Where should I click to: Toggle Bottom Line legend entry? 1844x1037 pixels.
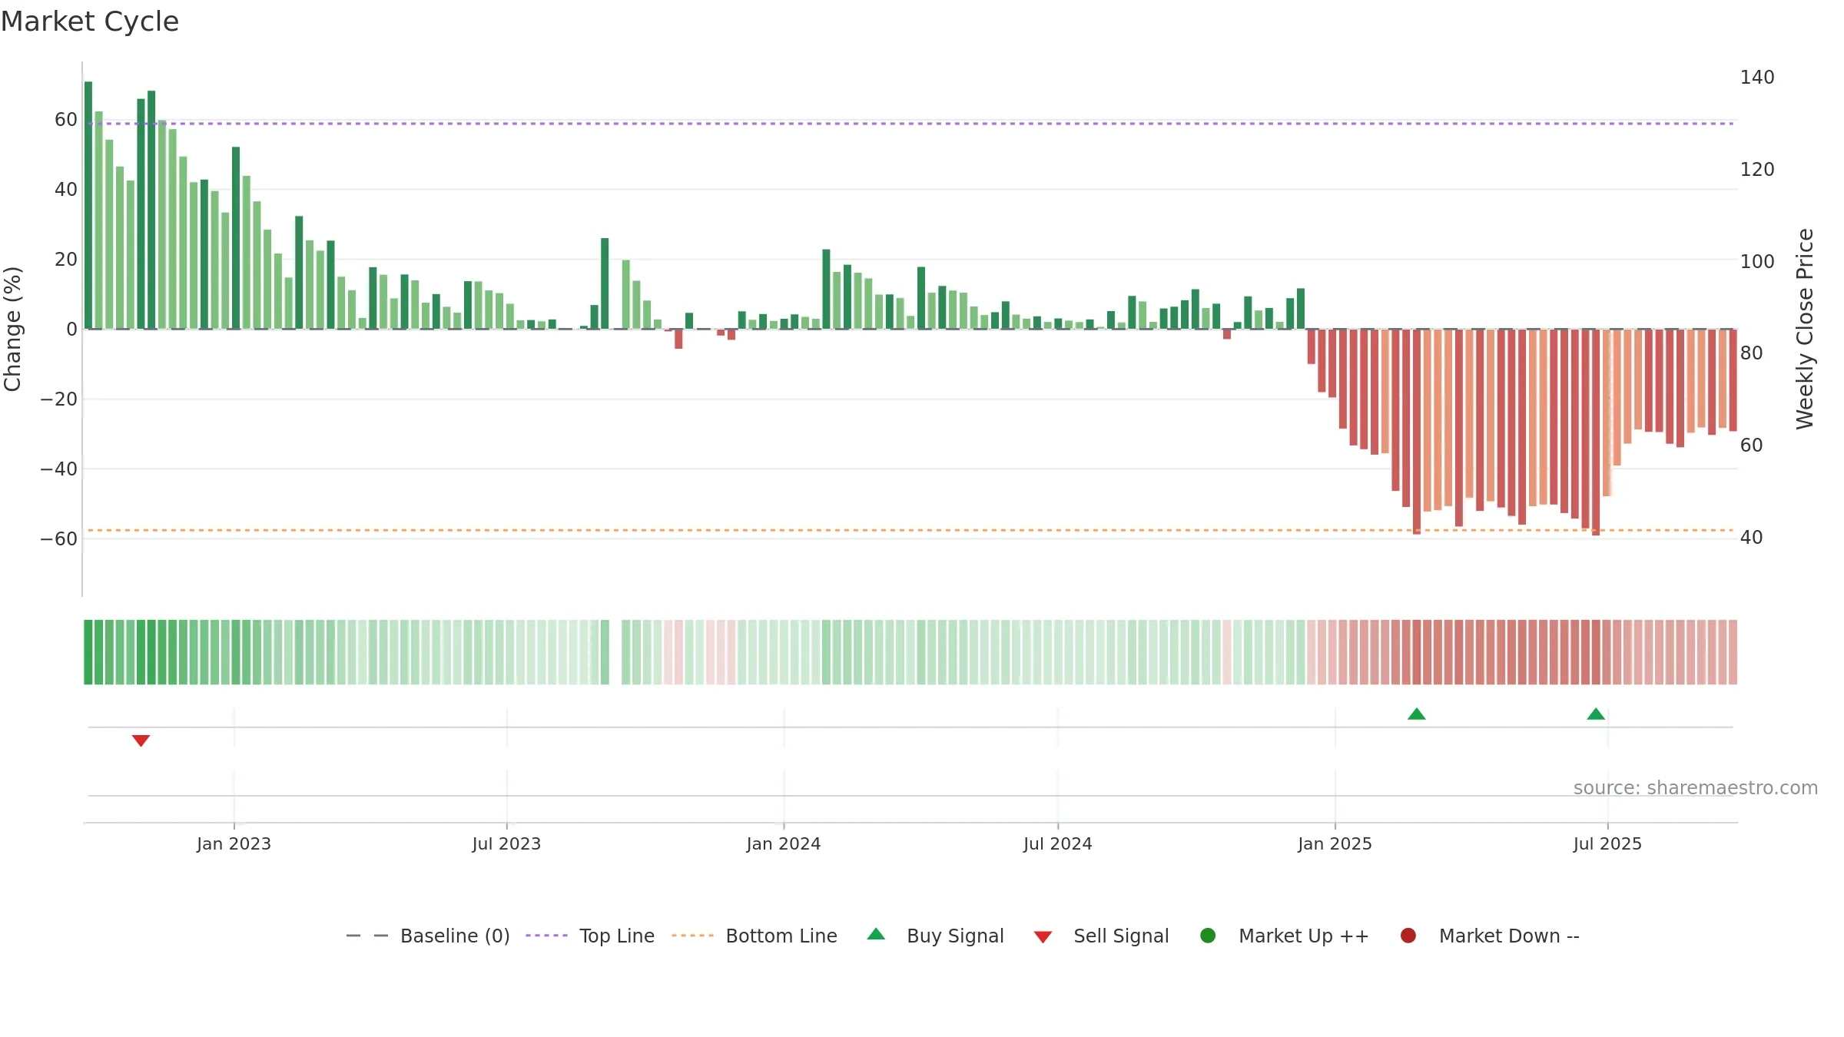coord(755,936)
